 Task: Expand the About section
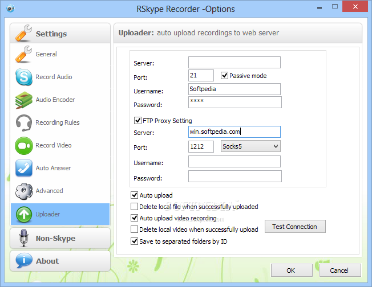pyautogui.click(x=60, y=261)
